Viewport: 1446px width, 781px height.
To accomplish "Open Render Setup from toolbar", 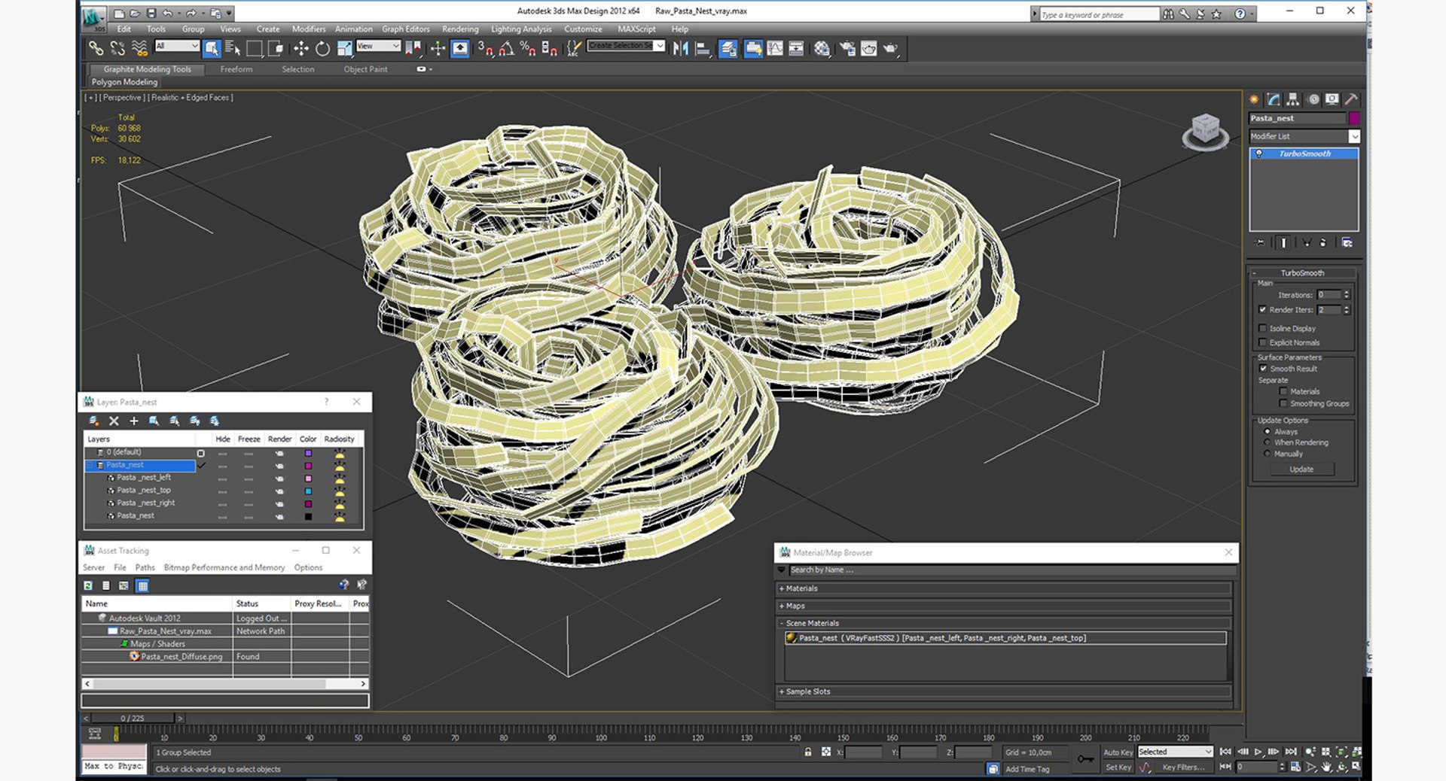I will pyautogui.click(x=847, y=49).
